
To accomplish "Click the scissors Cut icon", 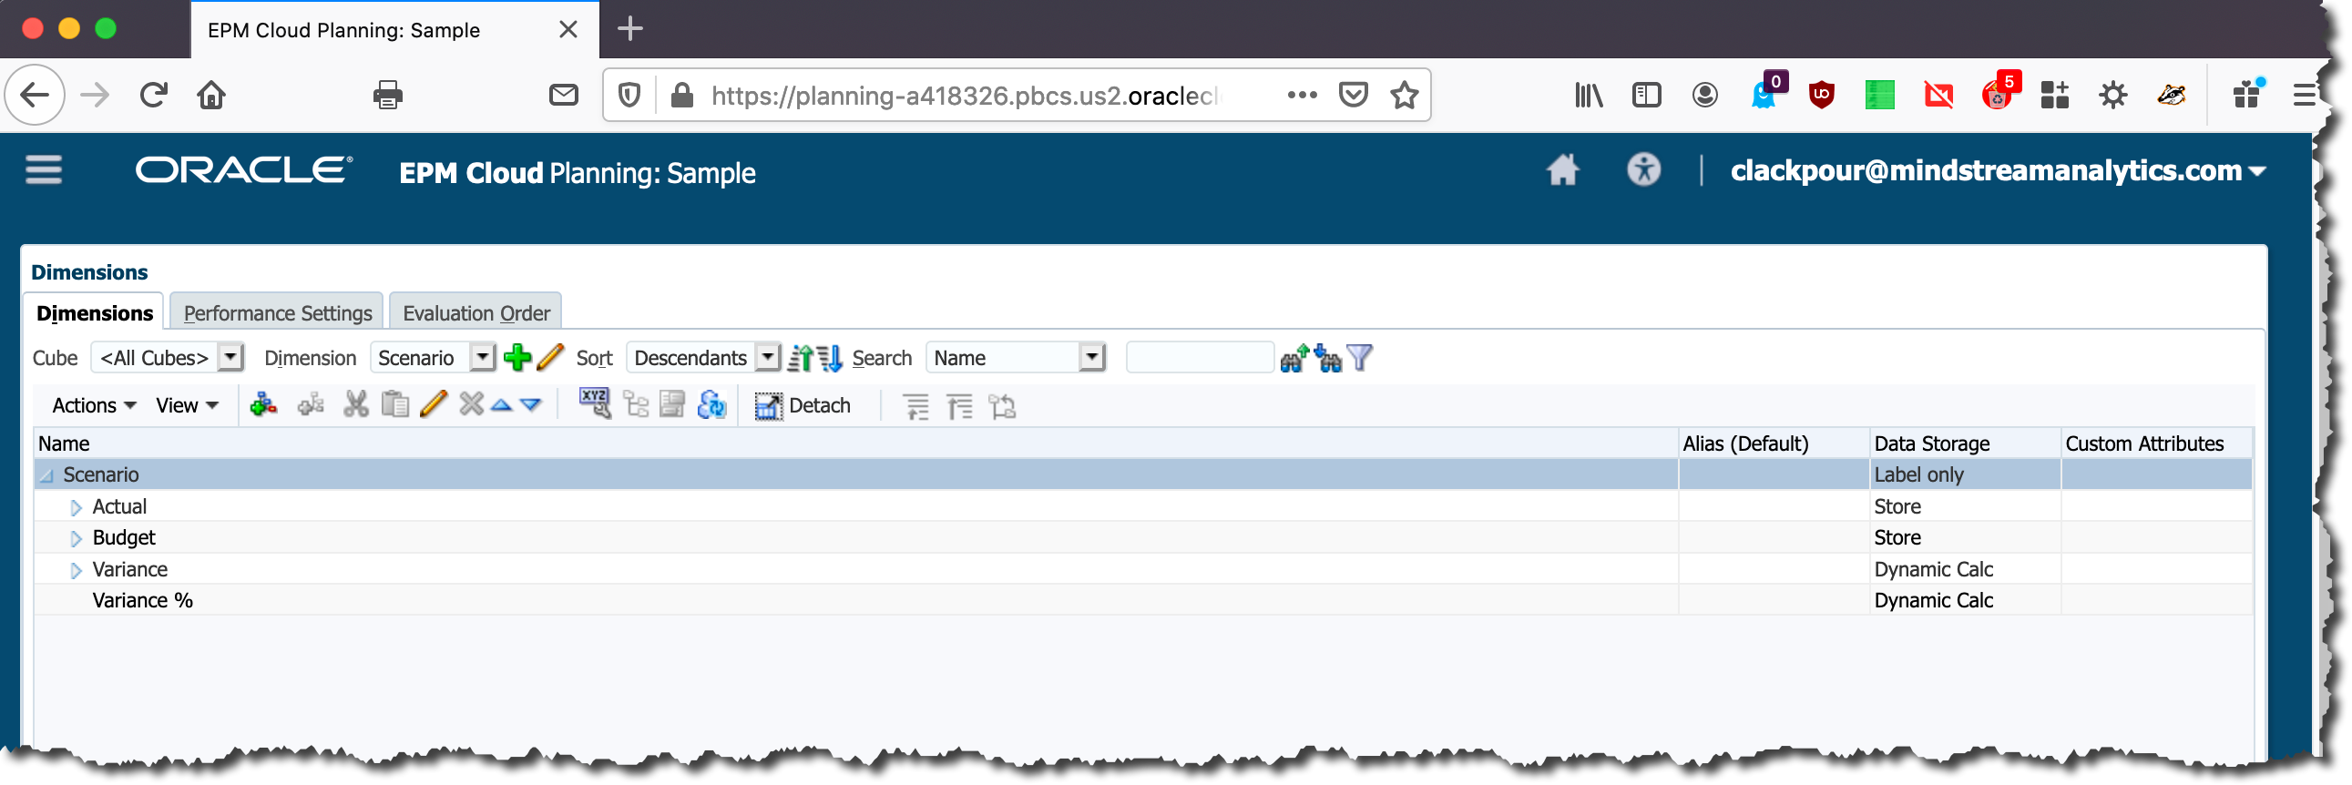I will click(356, 405).
